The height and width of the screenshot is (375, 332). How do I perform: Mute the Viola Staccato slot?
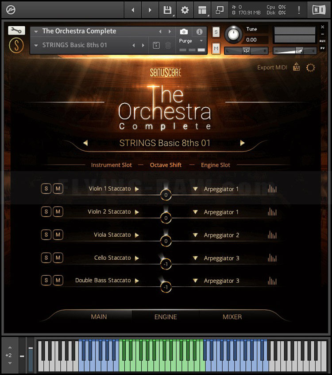[58, 234]
